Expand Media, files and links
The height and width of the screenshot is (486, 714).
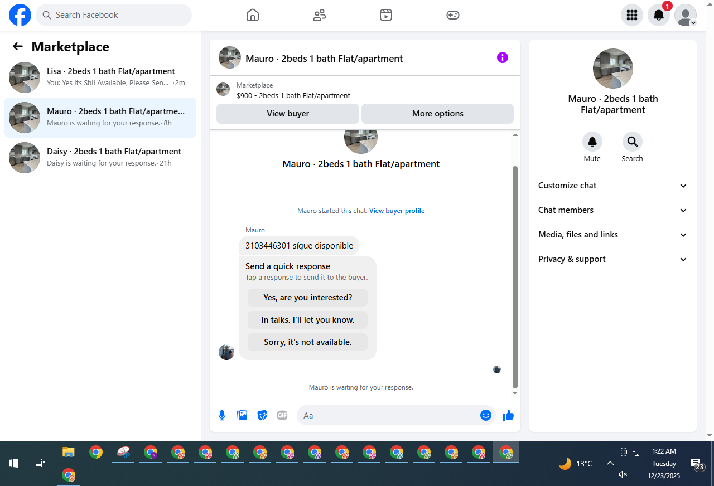(613, 235)
